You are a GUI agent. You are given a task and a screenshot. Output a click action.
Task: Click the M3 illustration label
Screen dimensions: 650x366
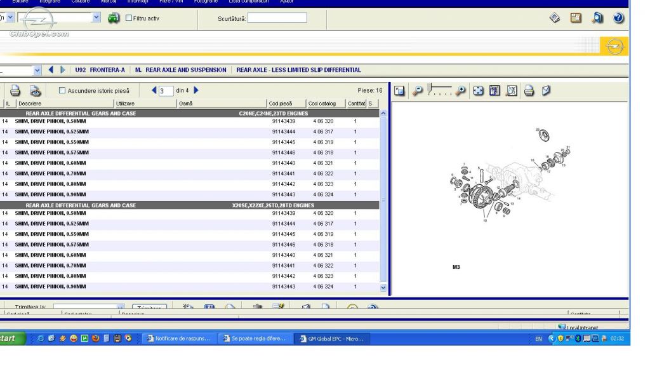coord(456,267)
